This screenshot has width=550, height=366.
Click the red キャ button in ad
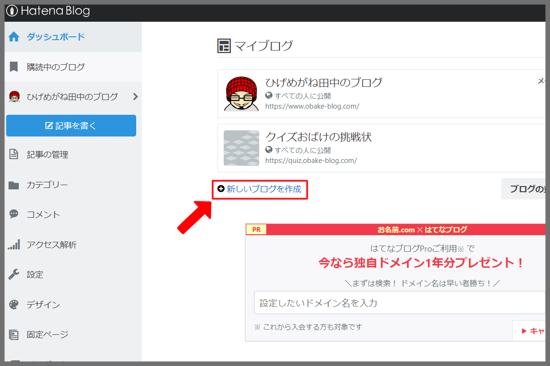[529, 331]
